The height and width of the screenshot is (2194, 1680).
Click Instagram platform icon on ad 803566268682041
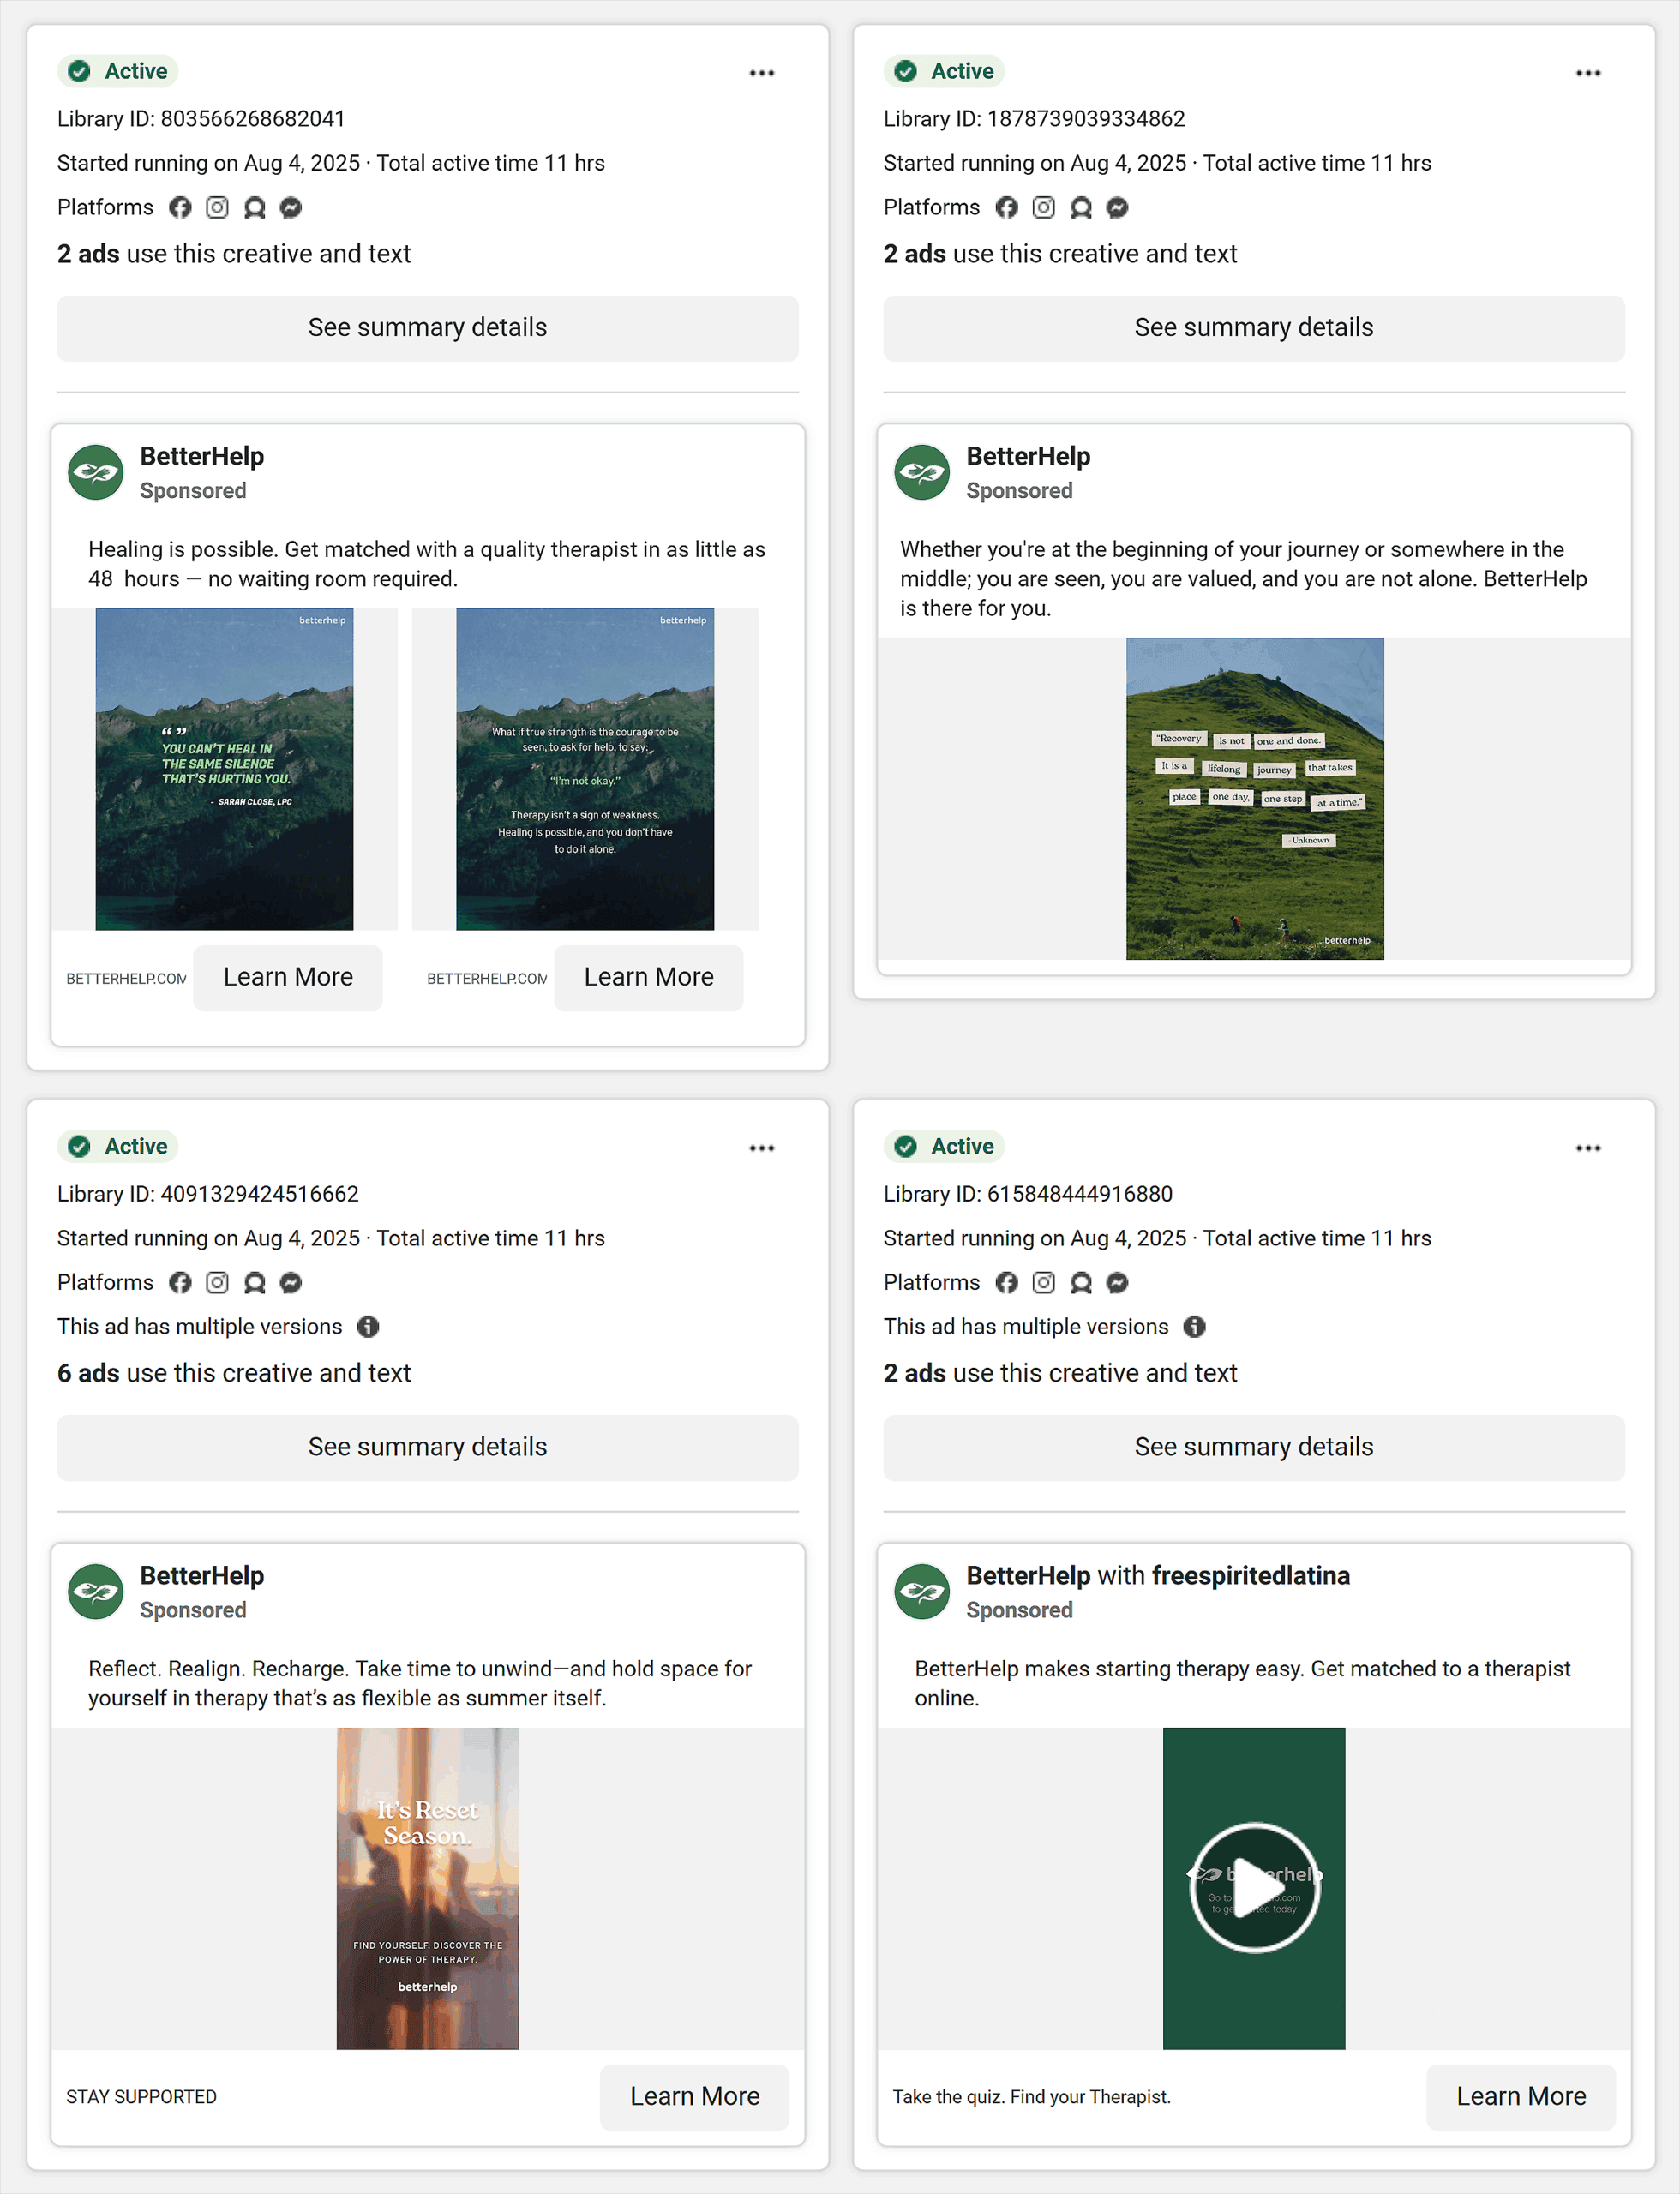click(217, 207)
